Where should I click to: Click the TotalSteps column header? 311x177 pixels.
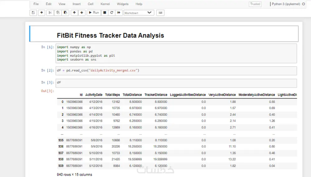pyautogui.click(x=113, y=95)
